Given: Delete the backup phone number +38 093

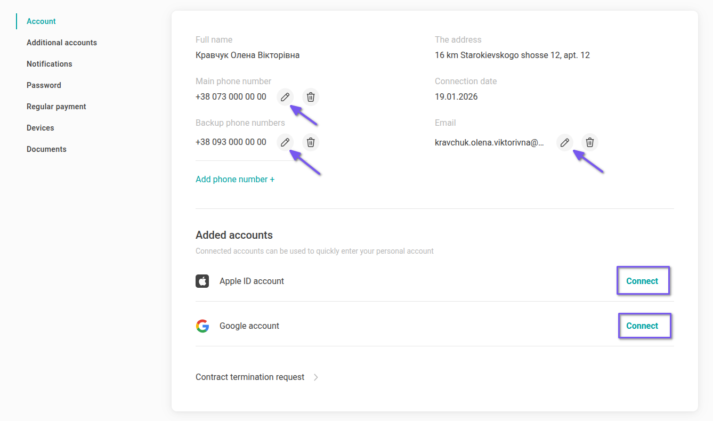Looking at the screenshot, I should [311, 142].
